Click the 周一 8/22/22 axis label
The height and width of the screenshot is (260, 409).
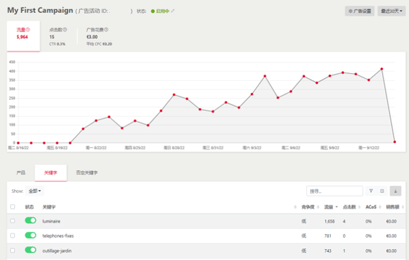(x=96, y=148)
